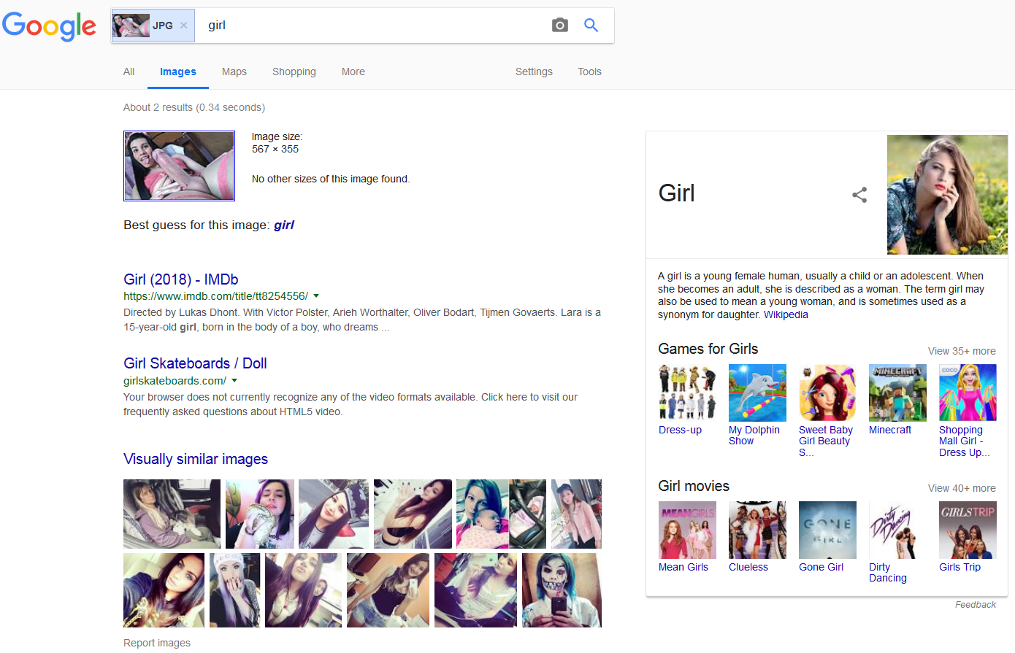The height and width of the screenshot is (653, 1015).
Task: Open the knowledge panel woman-in-field photo
Action: [947, 195]
